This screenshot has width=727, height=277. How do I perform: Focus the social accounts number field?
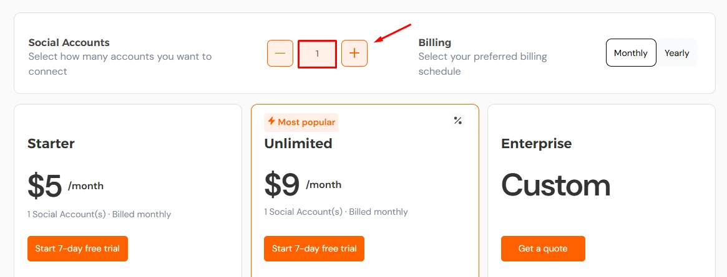pos(317,54)
